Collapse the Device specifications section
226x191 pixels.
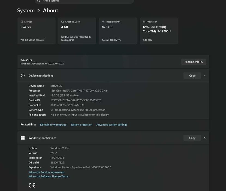205,76
